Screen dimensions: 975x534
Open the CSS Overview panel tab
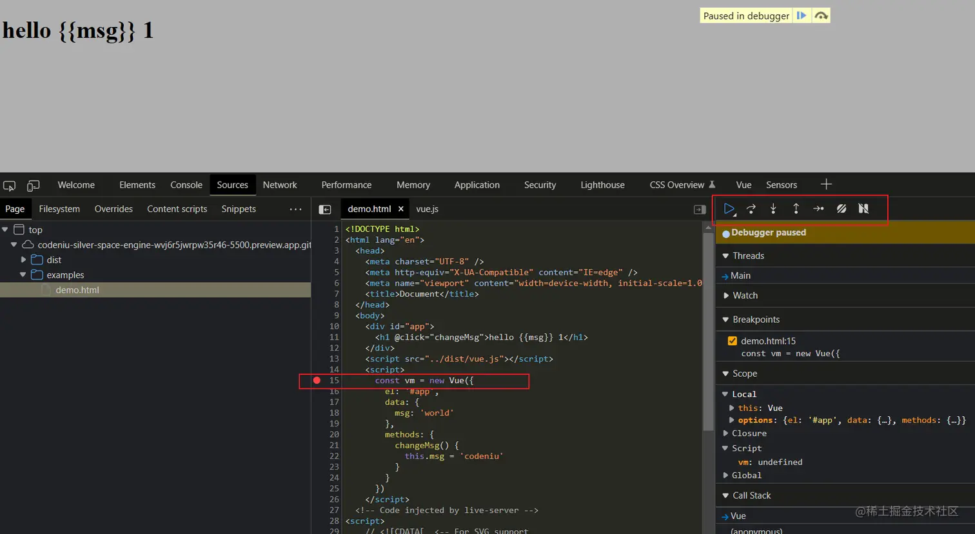[682, 185]
